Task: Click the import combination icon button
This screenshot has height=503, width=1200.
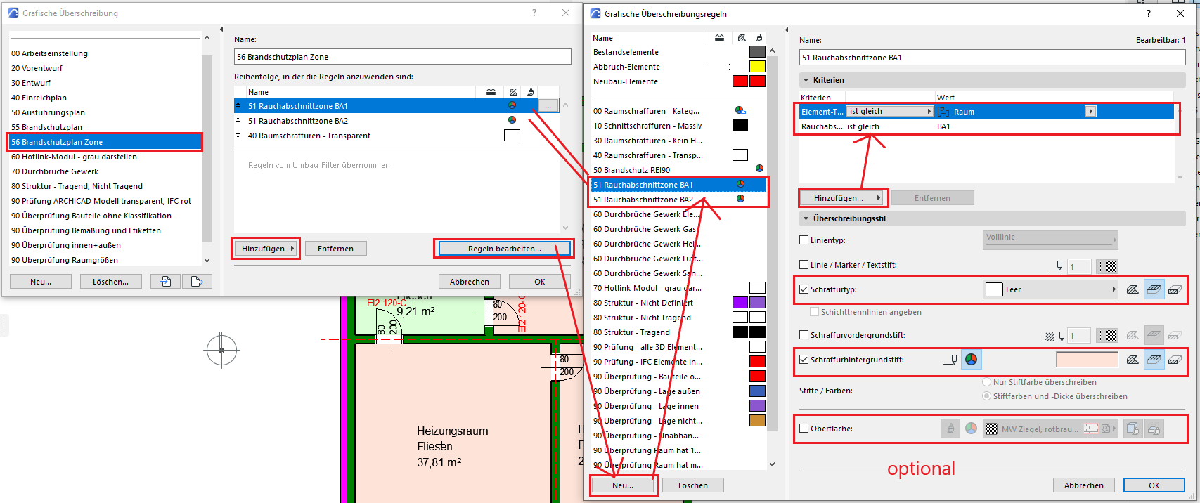Action: [166, 282]
